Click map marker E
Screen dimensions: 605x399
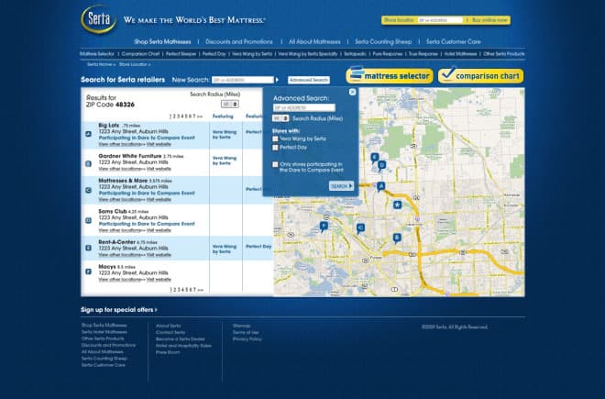tap(374, 157)
